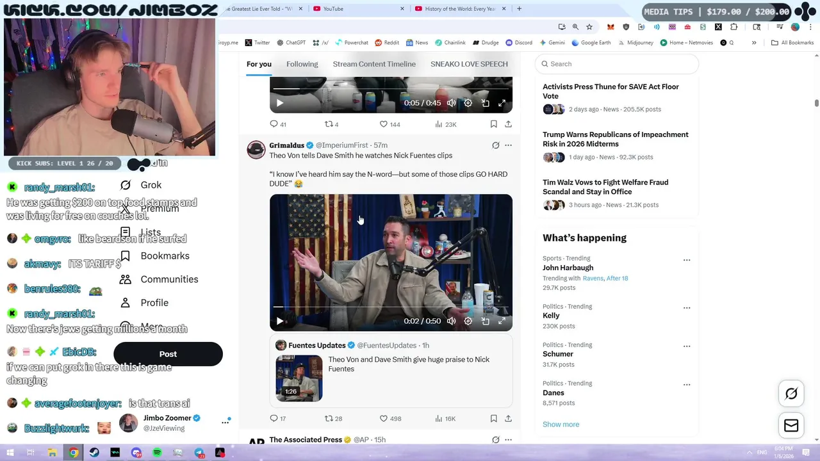The height and width of the screenshot is (461, 820).
Task: Click Show more under What's happening
Action: click(x=561, y=425)
